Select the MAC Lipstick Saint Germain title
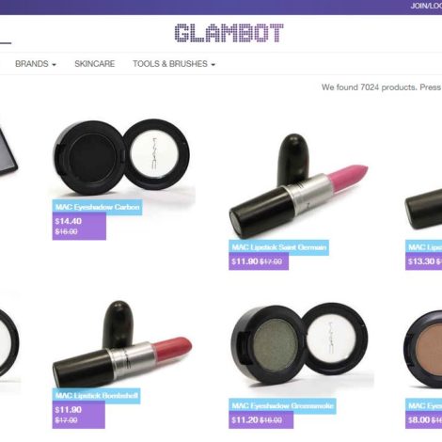The image size is (442, 442). [x=278, y=247]
